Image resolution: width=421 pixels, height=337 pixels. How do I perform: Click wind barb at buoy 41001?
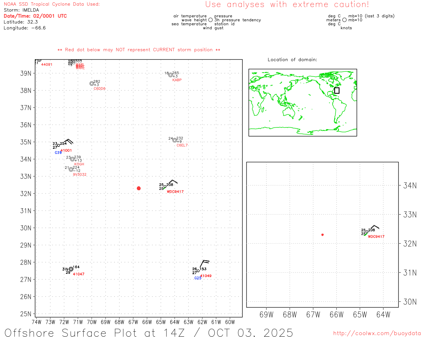coord(68,141)
